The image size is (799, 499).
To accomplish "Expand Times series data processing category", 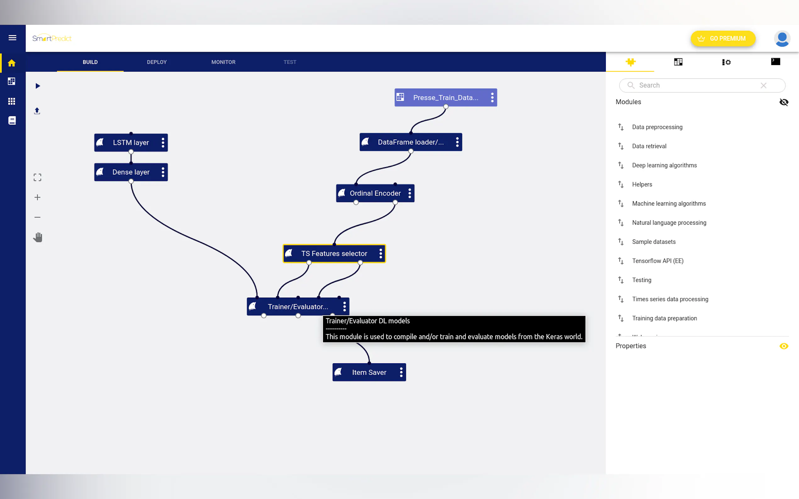I will [x=670, y=299].
